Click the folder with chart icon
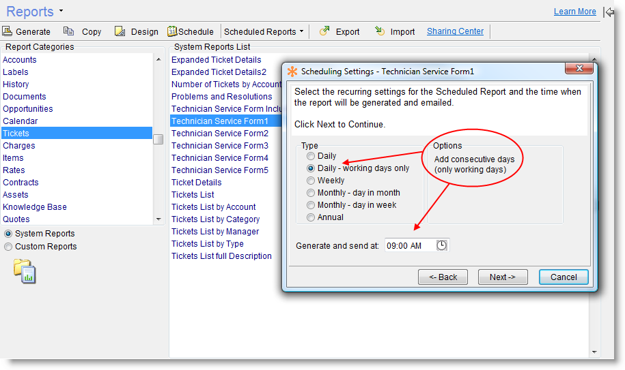625x370 pixels. tap(25, 271)
